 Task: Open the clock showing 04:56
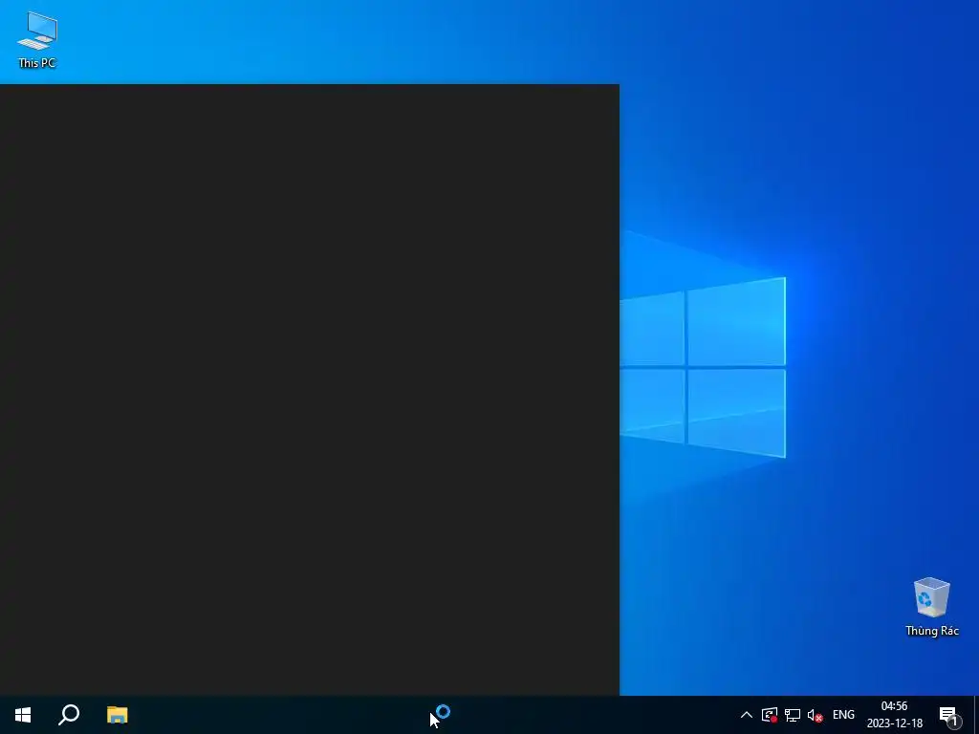[x=894, y=715]
